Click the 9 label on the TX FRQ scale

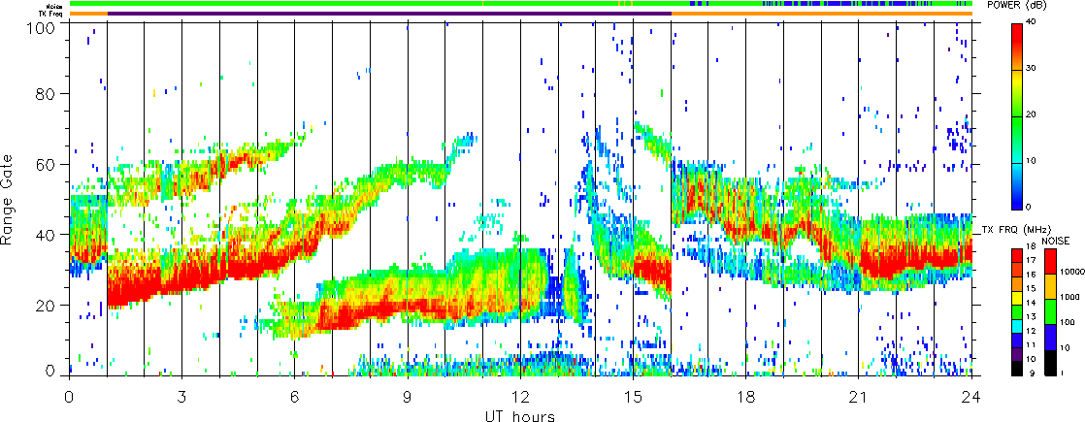(x=1033, y=373)
